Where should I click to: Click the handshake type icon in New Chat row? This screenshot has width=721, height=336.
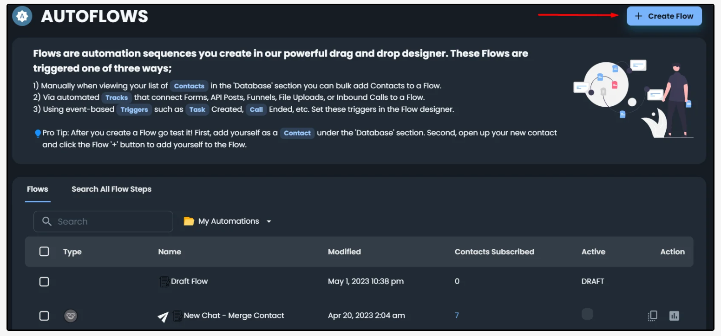(70, 316)
